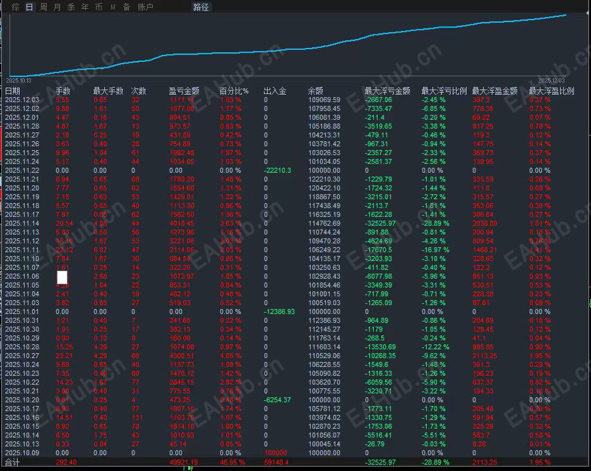Open the 周 weekly tab
The width and height of the screenshot is (591, 471).
coord(44,7)
